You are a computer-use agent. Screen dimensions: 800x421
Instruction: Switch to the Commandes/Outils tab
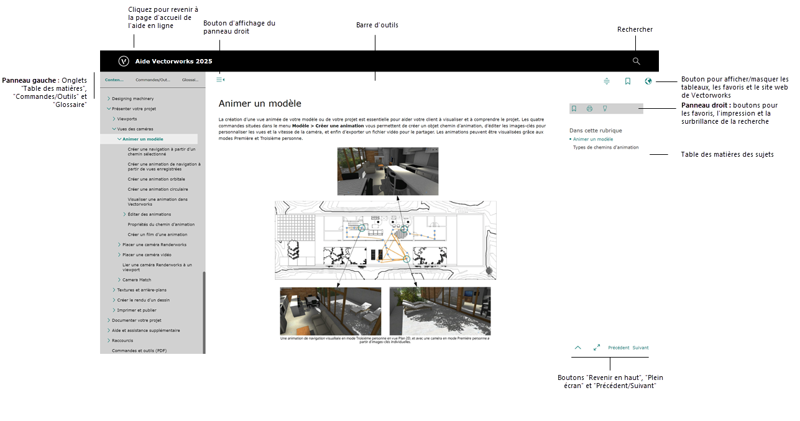click(153, 80)
